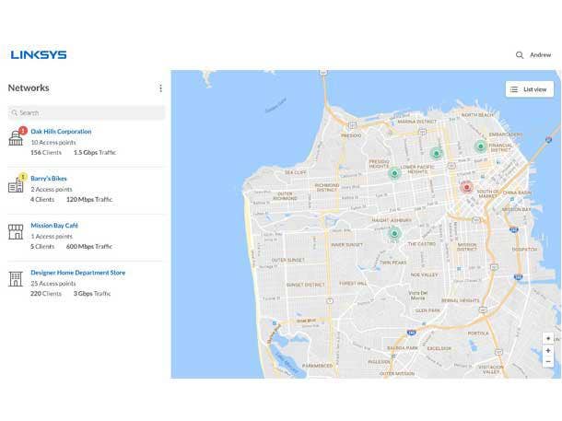
Task: Switch to List view
Action: pyautogui.click(x=529, y=89)
